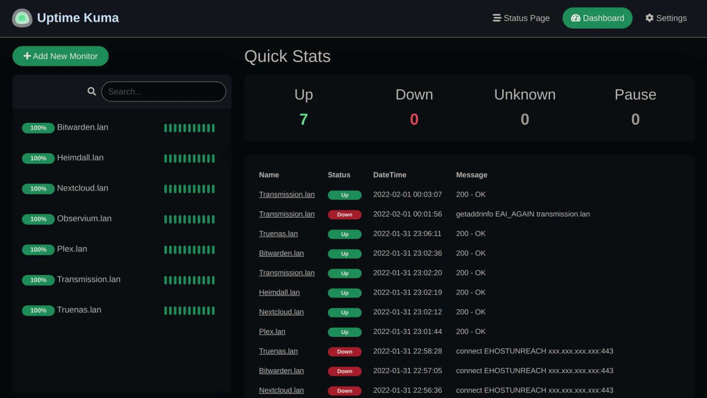Screen dimensions: 707x398
Task: Select the Observium.lan monitor in sidebar
Action: (122, 219)
